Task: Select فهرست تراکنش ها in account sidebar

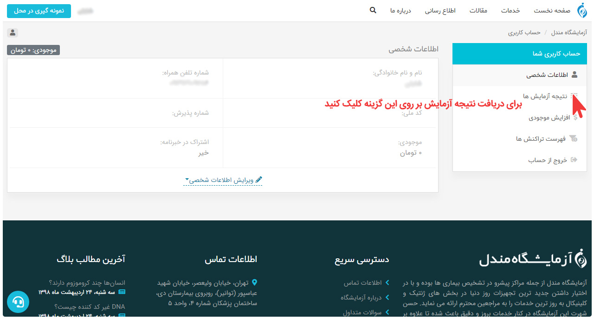Action: coord(520,139)
